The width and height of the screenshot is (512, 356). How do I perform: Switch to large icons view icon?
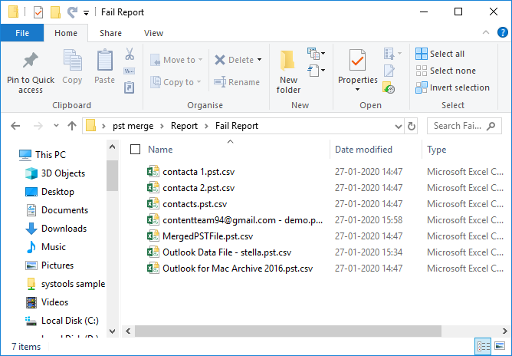click(x=500, y=345)
